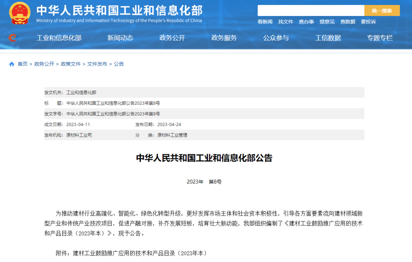Click the 发文字号 row value text
This screenshot has height=262, width=412.
[113, 114]
